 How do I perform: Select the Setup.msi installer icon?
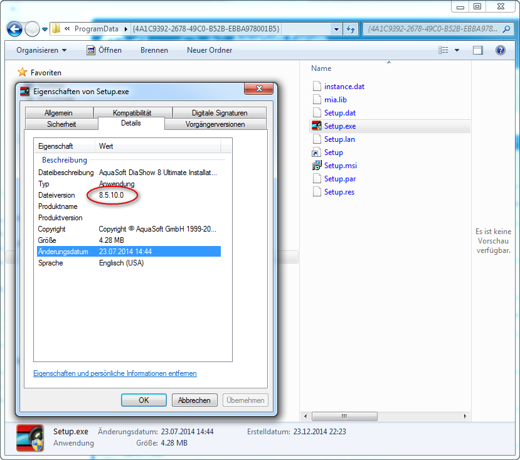click(x=317, y=166)
